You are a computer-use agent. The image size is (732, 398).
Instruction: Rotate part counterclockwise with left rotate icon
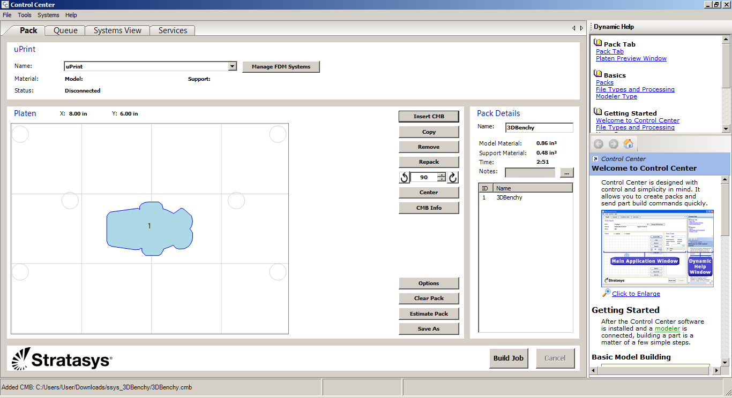(405, 177)
